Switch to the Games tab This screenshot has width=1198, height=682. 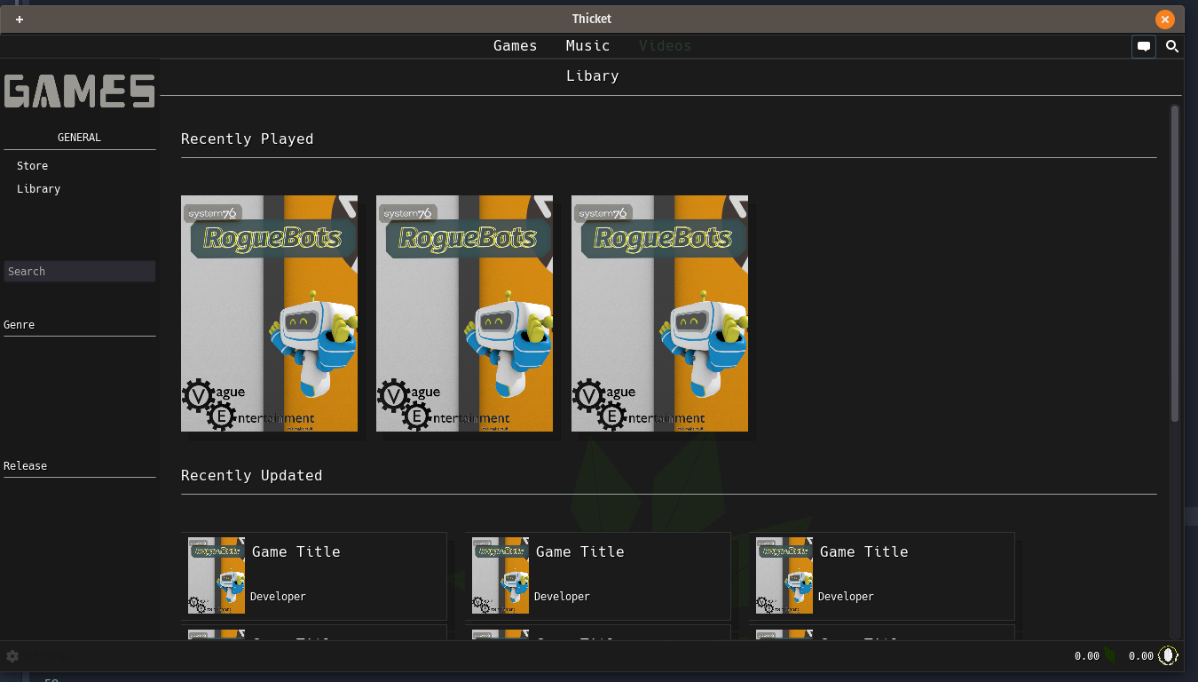pos(515,46)
